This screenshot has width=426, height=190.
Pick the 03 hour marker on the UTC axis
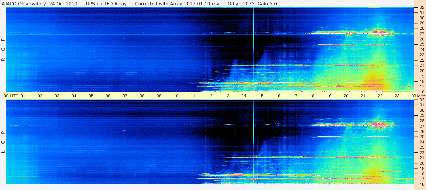[x=57, y=96]
